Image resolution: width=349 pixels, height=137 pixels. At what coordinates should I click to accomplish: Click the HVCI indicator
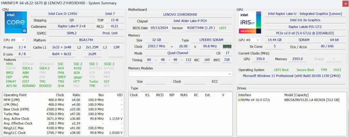tap(337, 70)
